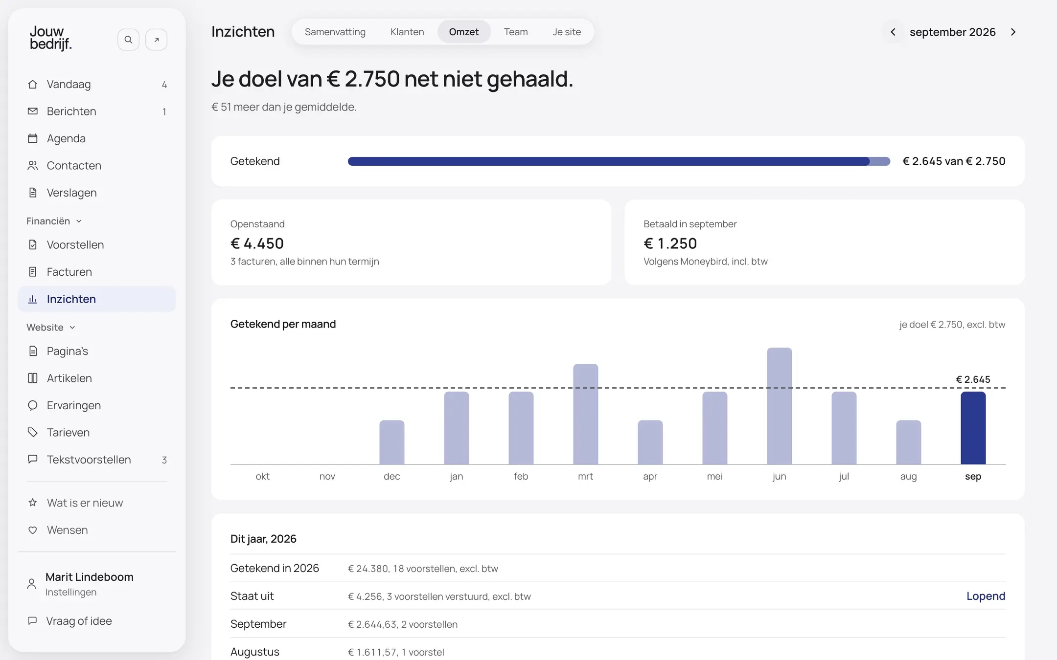Click the Verslagen document icon
1057x660 pixels.
pyautogui.click(x=33, y=193)
